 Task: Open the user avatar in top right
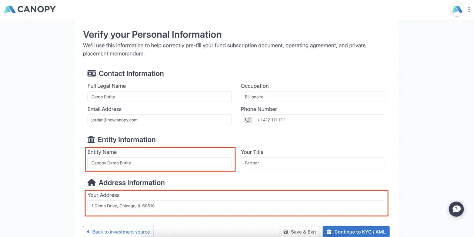pos(457,10)
